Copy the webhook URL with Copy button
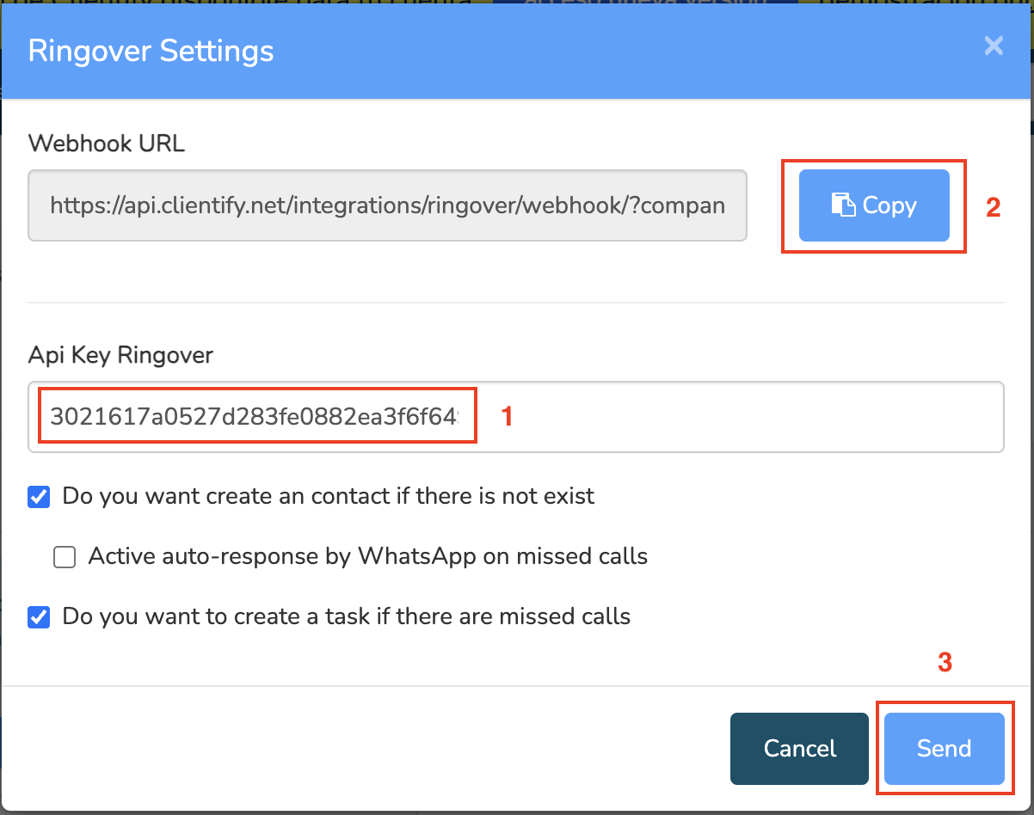1034x815 pixels. 874,205
